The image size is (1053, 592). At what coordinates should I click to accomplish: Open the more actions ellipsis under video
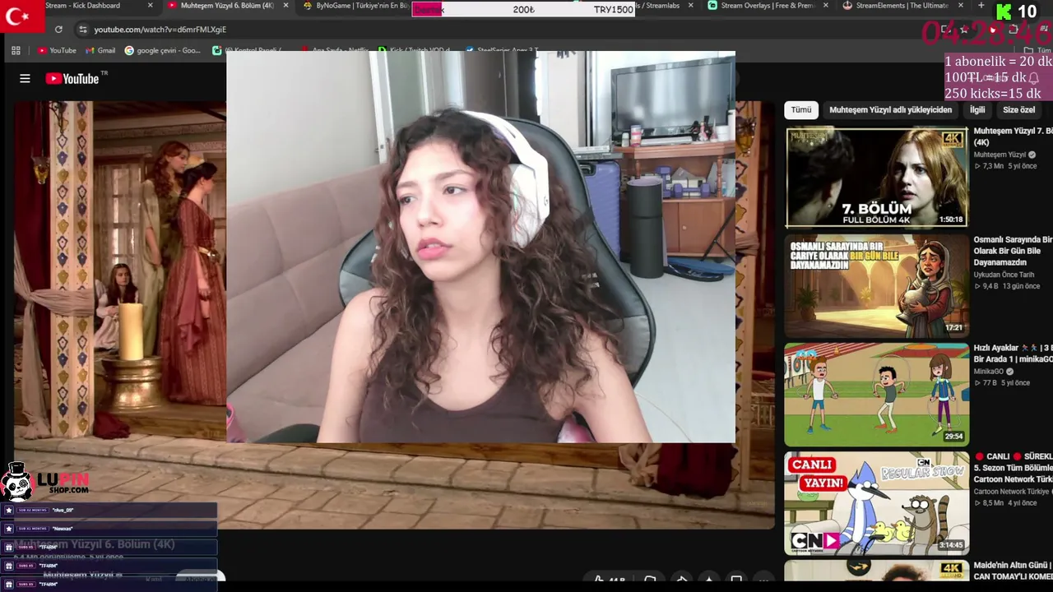click(x=764, y=580)
